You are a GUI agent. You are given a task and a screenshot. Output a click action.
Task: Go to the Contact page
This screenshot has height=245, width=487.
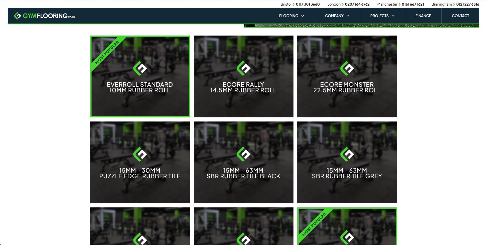pos(460,16)
